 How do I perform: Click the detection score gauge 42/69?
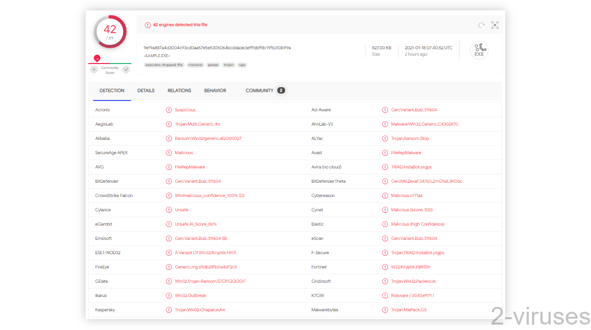(x=110, y=32)
